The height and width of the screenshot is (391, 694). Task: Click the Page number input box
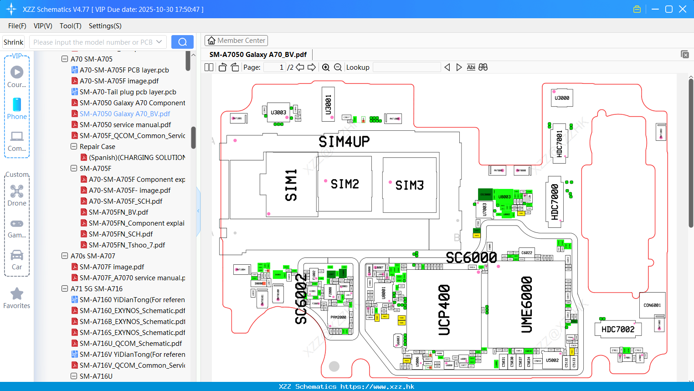pos(275,67)
